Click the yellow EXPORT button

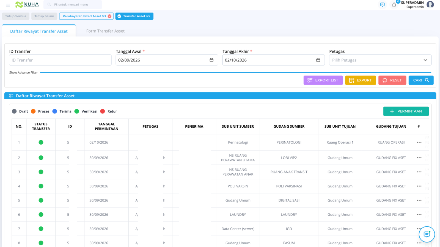click(x=361, y=80)
